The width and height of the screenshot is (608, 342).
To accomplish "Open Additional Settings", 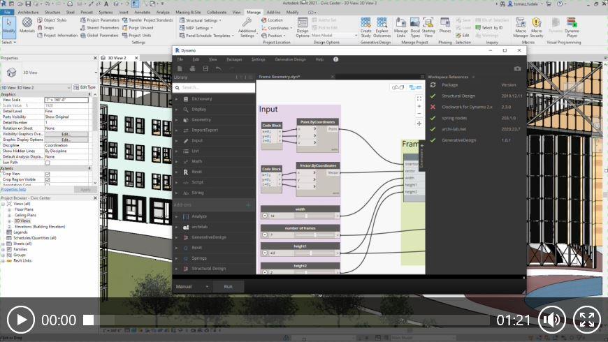I will click(247, 27).
